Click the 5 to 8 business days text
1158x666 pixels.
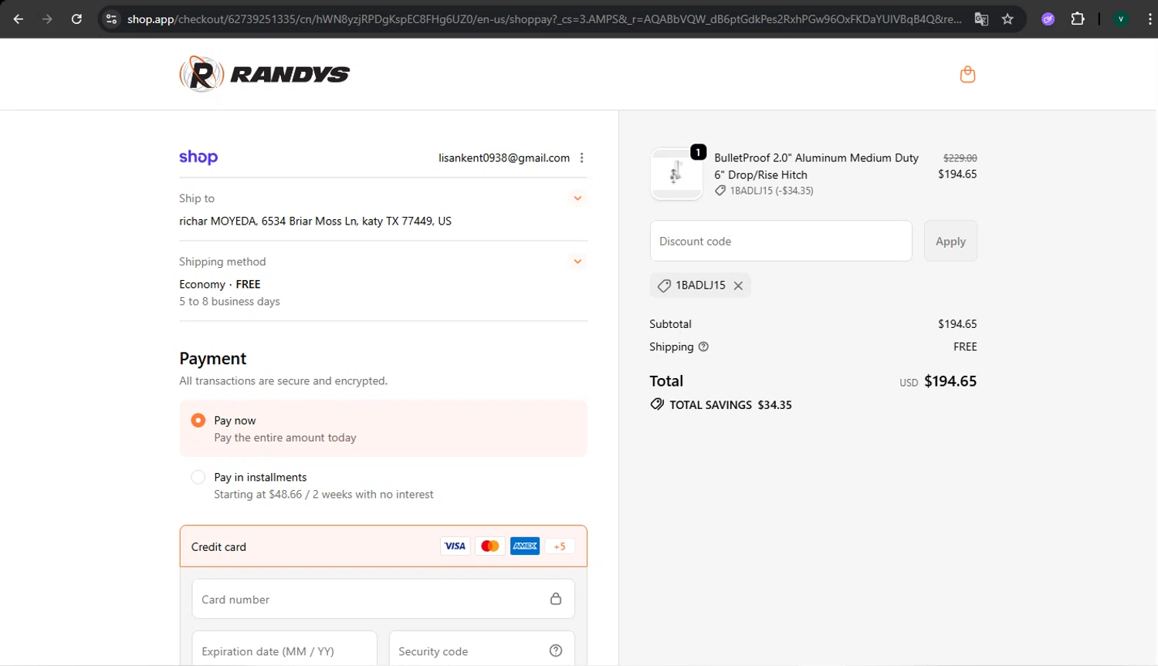point(229,302)
